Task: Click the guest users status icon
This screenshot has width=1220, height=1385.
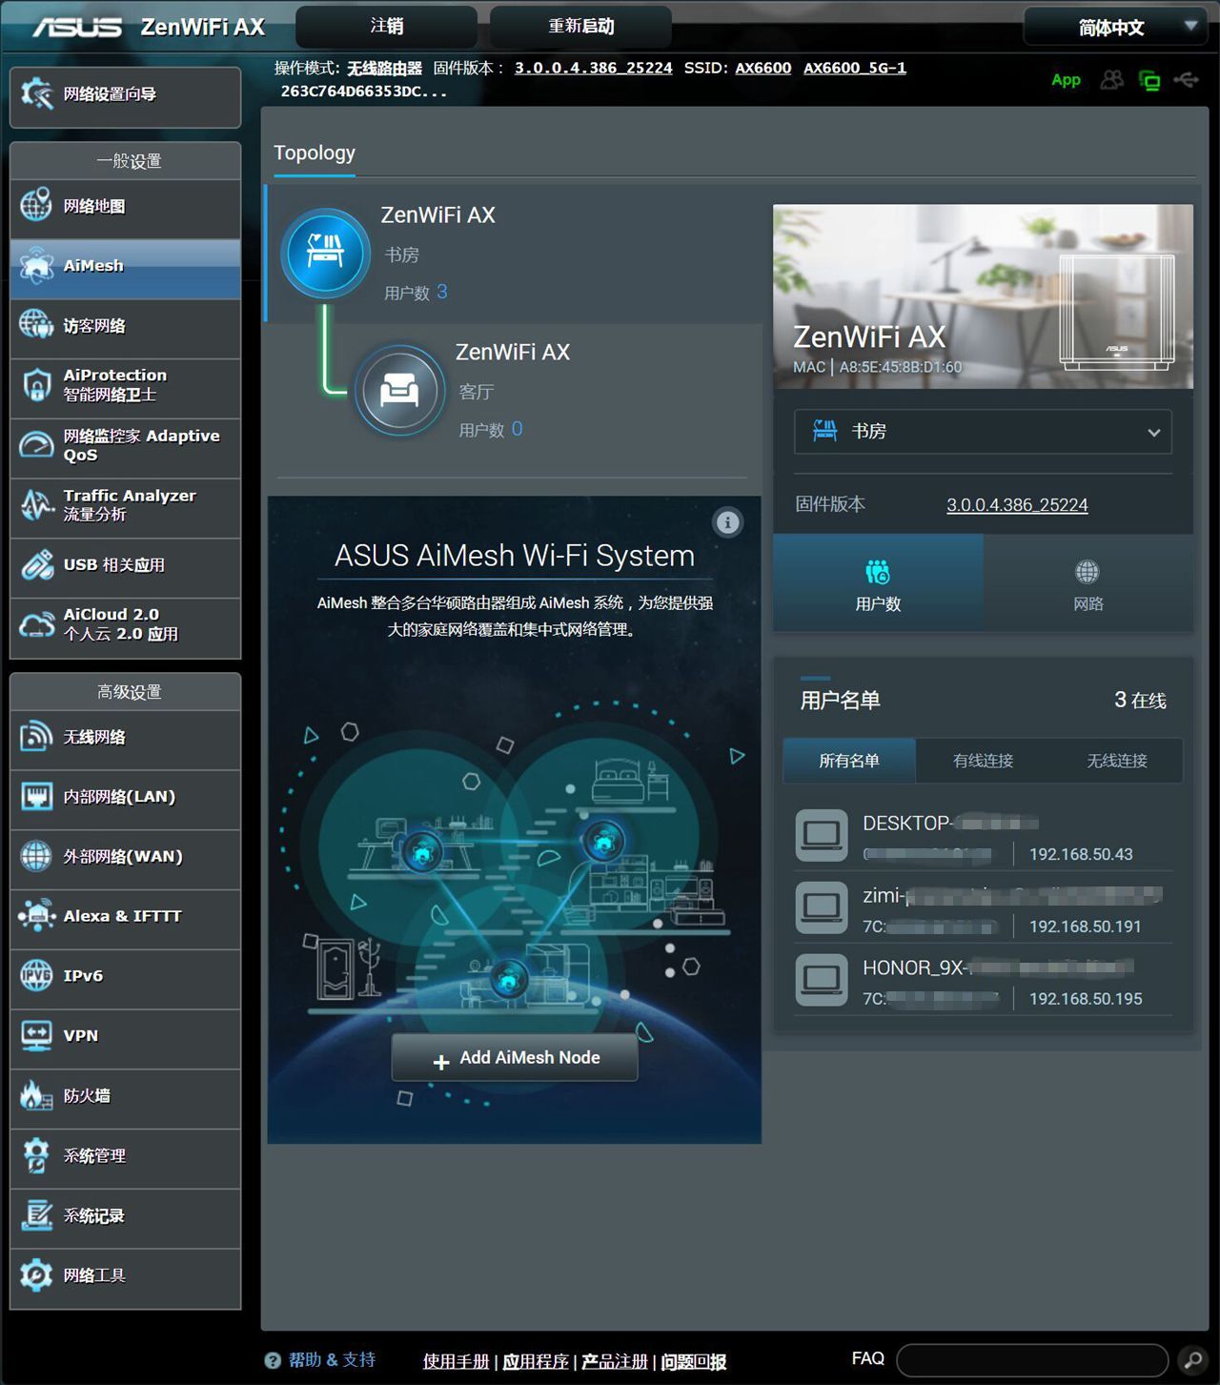Action: tap(1111, 80)
